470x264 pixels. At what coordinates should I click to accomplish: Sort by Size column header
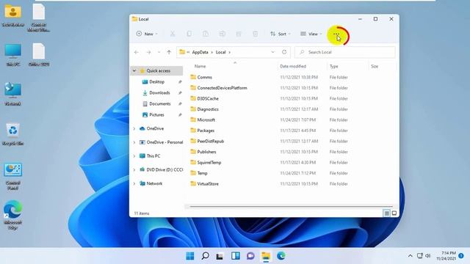tap(375, 66)
